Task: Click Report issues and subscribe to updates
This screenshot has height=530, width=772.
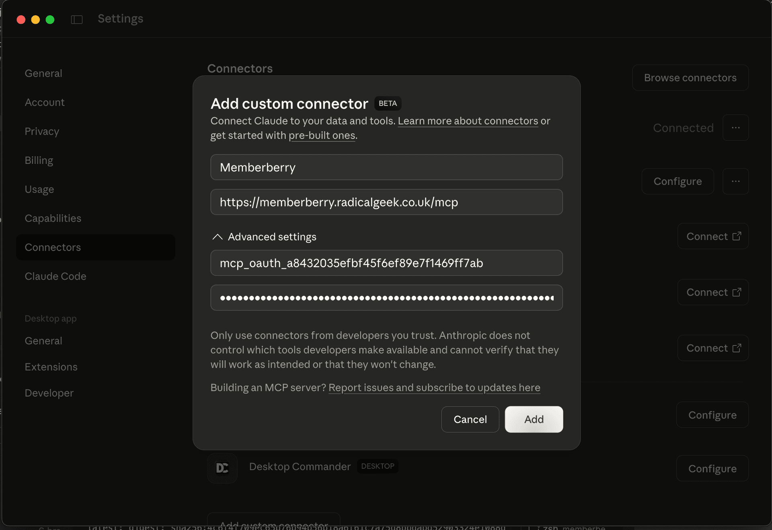Action: 434,388
